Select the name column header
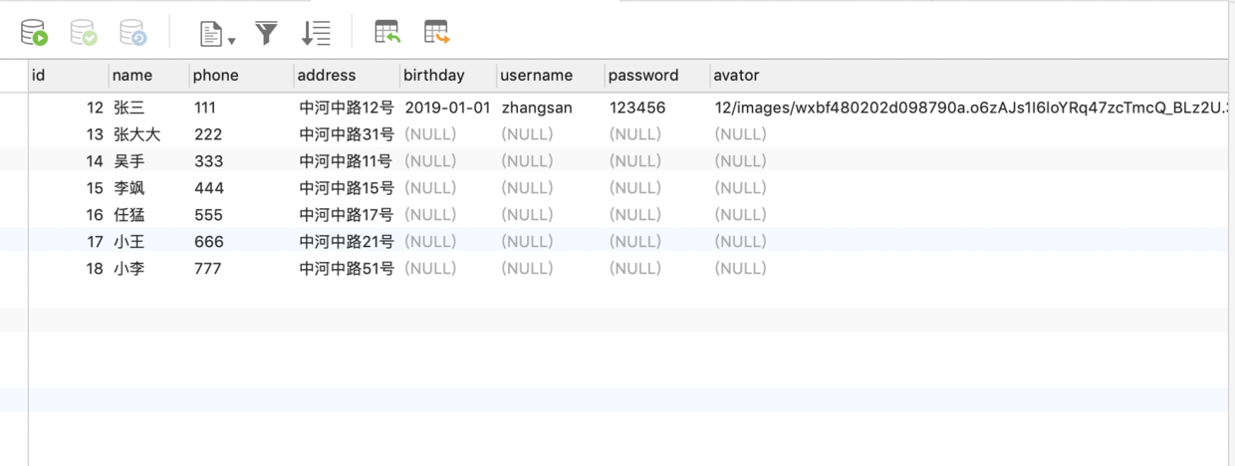The width and height of the screenshot is (1235, 466). 149,75
